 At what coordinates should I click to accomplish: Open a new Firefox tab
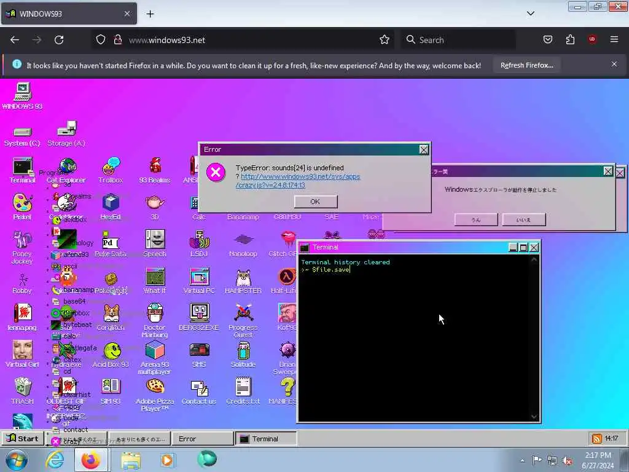pos(150,14)
